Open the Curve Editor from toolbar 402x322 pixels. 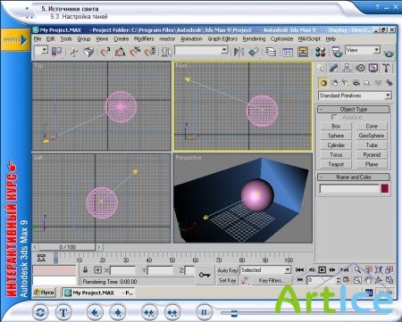(288, 52)
